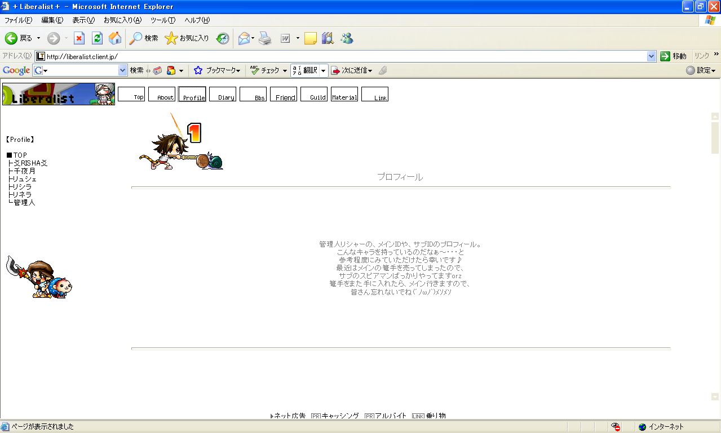Click the インターネット zone globe icon
The width and height of the screenshot is (721, 433).
[x=642, y=427]
